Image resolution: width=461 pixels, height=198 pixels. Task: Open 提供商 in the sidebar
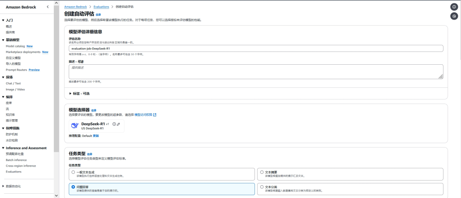pos(10,32)
